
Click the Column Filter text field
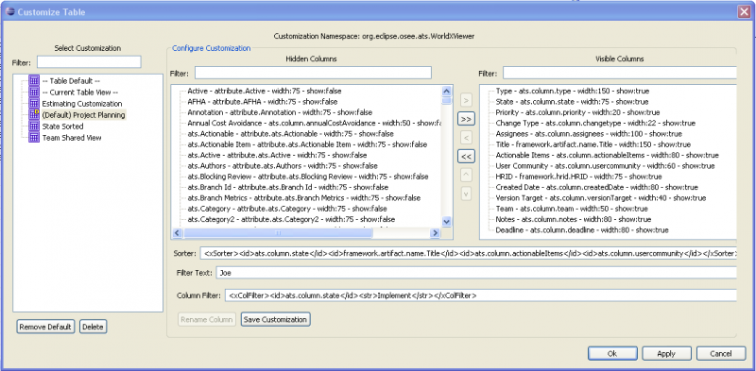(x=481, y=295)
